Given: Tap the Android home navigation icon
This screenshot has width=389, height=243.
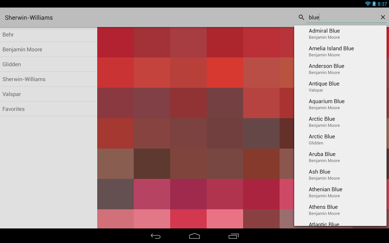Looking at the screenshot, I should tap(194, 236).
